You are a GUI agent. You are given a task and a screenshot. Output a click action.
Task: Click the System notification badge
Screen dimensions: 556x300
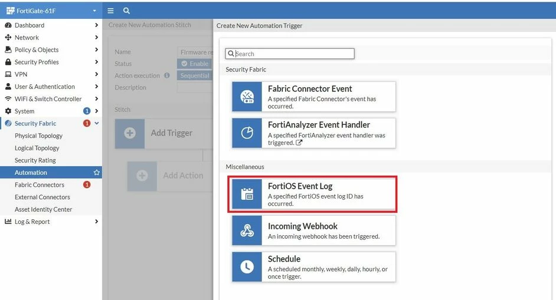click(x=87, y=111)
